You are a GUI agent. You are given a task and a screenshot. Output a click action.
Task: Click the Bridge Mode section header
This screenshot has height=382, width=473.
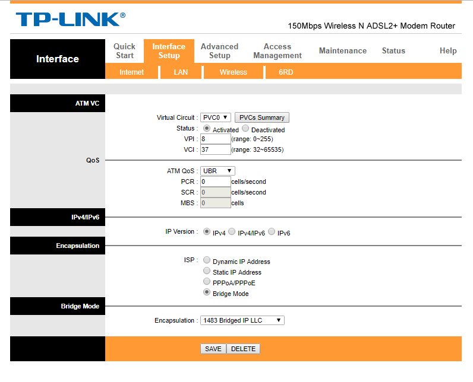coord(58,306)
